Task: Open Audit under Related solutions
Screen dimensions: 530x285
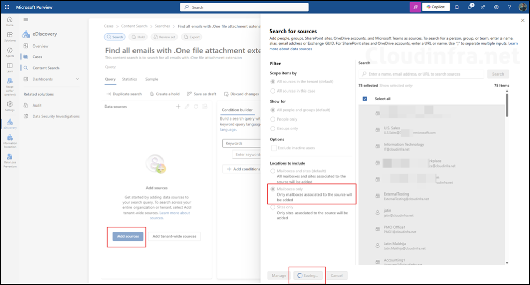Action: click(x=37, y=106)
